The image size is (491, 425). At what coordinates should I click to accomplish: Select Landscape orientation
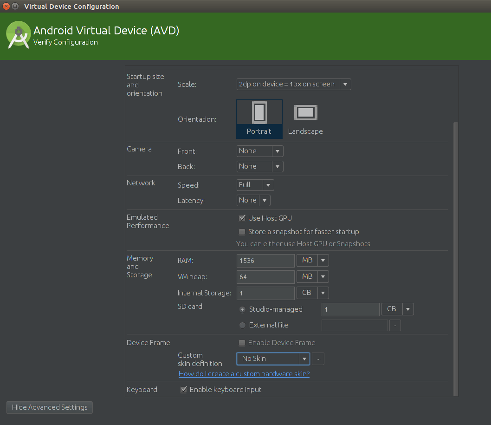[x=305, y=119]
